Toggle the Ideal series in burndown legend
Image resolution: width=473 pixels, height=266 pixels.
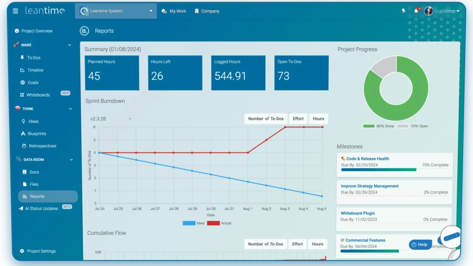(194, 223)
